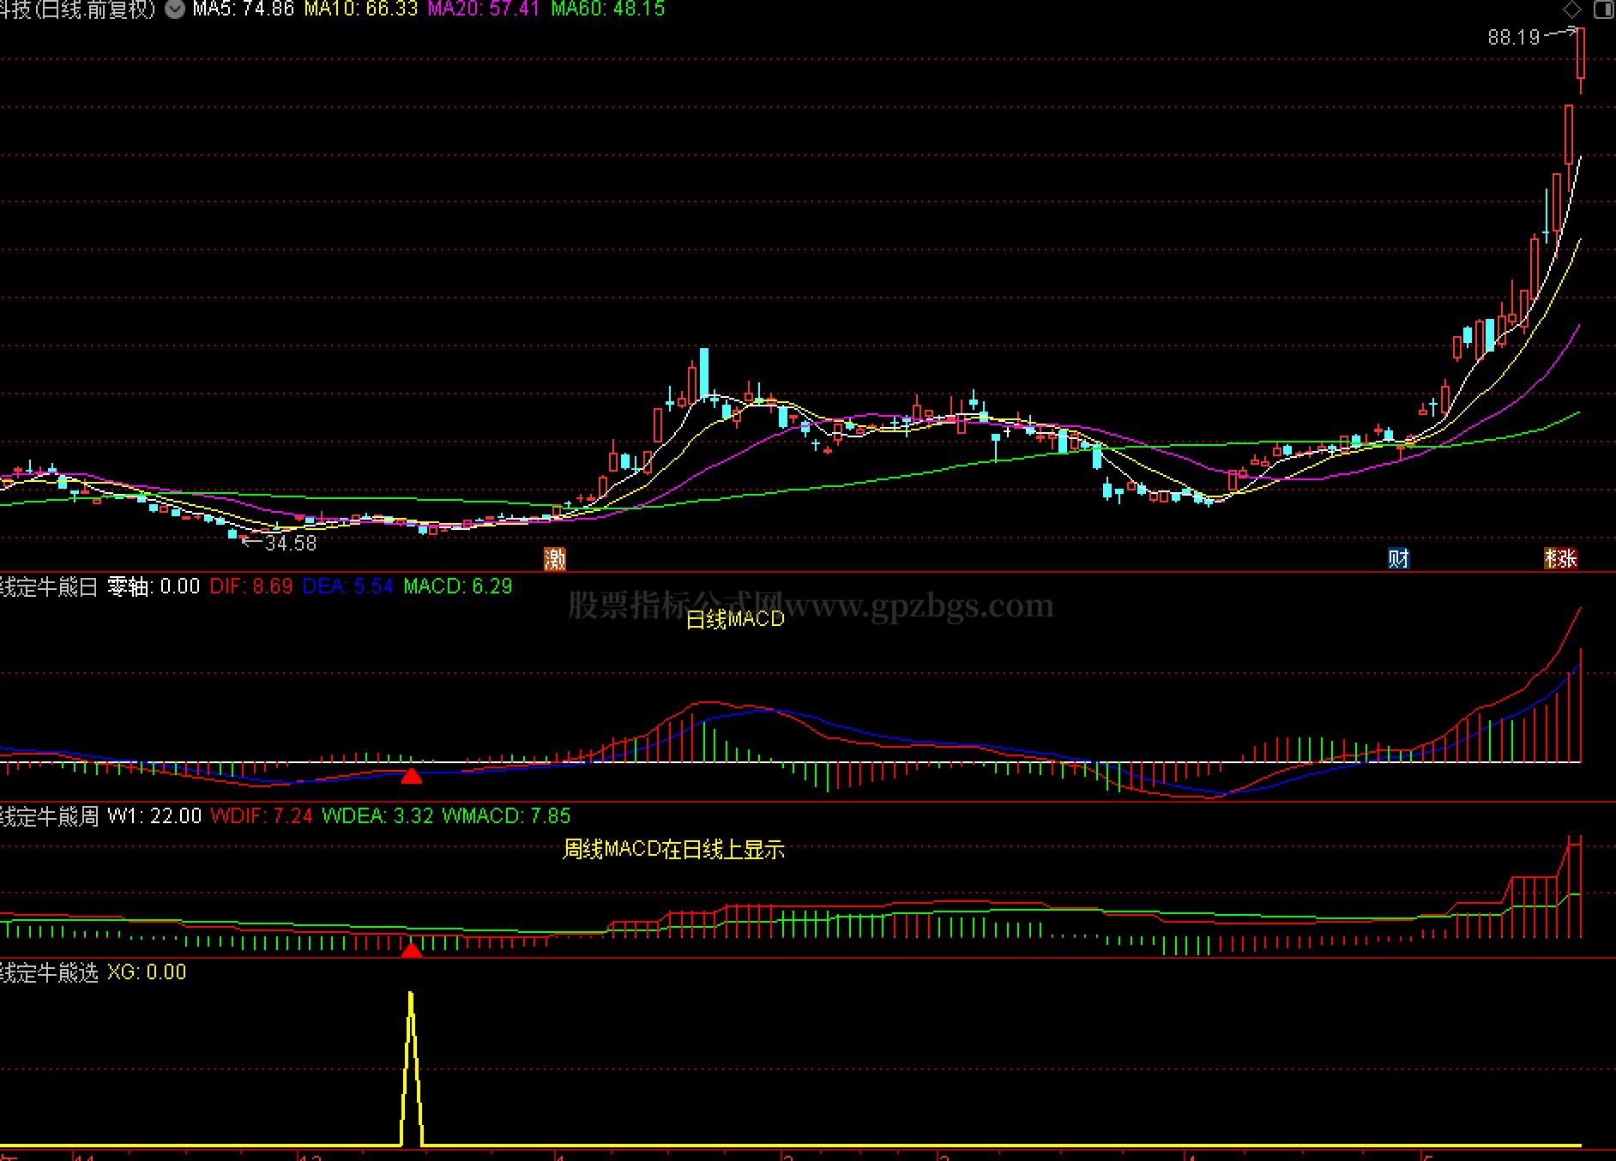Screen dimensions: 1616x1161
Task: Open the chart period dropdown arrow
Action: point(175,9)
